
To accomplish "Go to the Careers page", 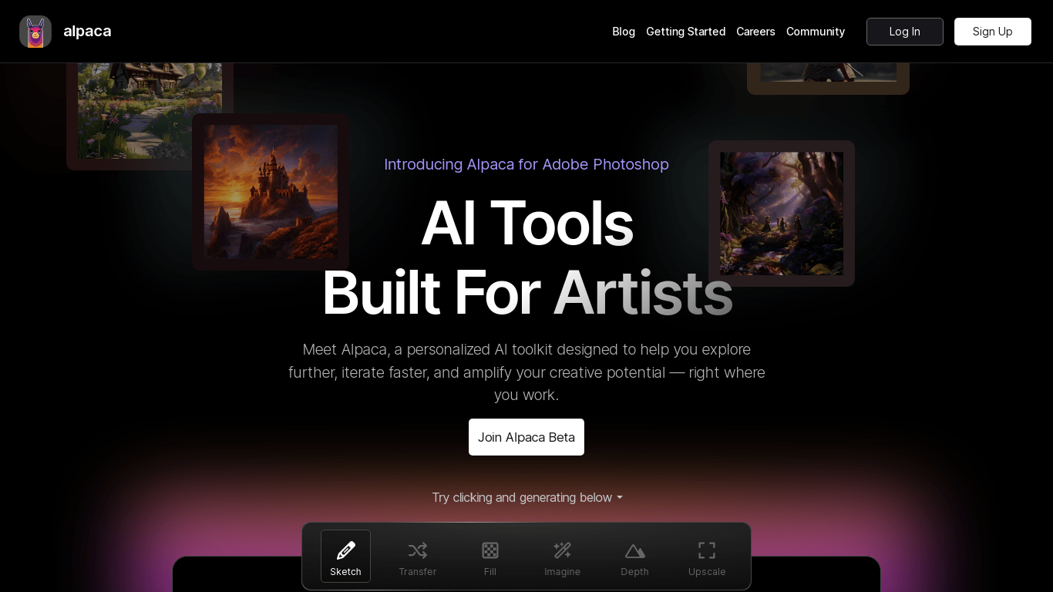I will click(755, 32).
